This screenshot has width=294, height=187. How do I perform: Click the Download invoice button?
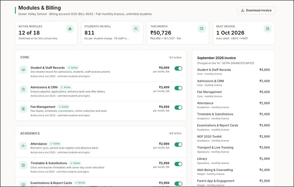256,10
